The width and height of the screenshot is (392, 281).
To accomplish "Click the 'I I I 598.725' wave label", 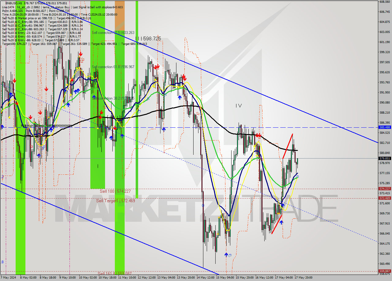I will (148, 39).
